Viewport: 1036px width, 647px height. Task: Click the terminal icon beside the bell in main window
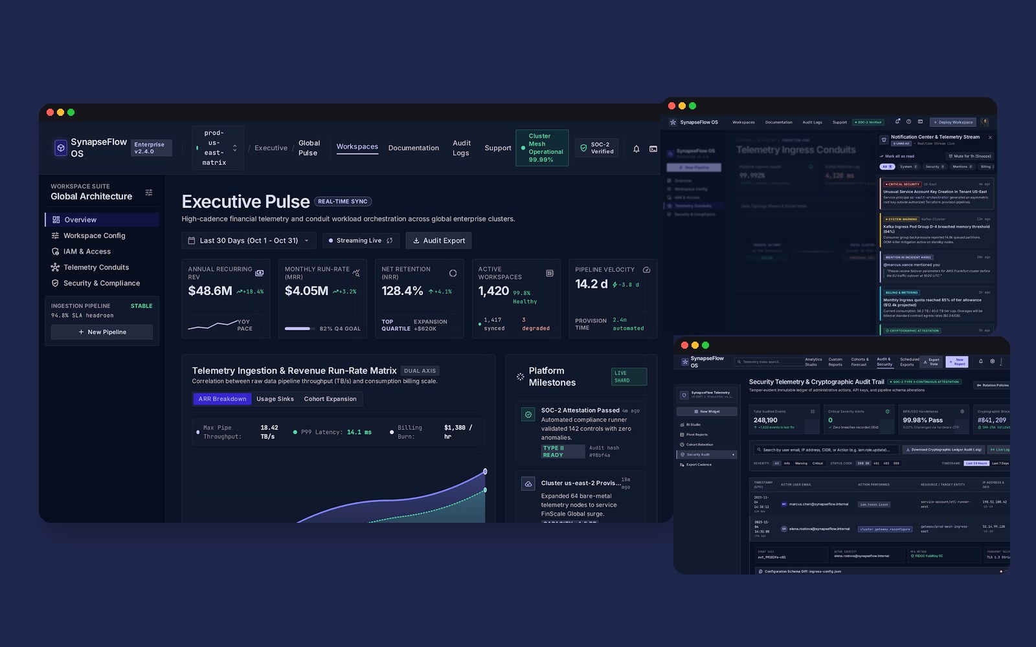(653, 149)
